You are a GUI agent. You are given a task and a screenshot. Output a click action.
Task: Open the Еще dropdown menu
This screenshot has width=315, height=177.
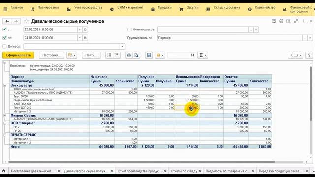[x=295, y=55]
